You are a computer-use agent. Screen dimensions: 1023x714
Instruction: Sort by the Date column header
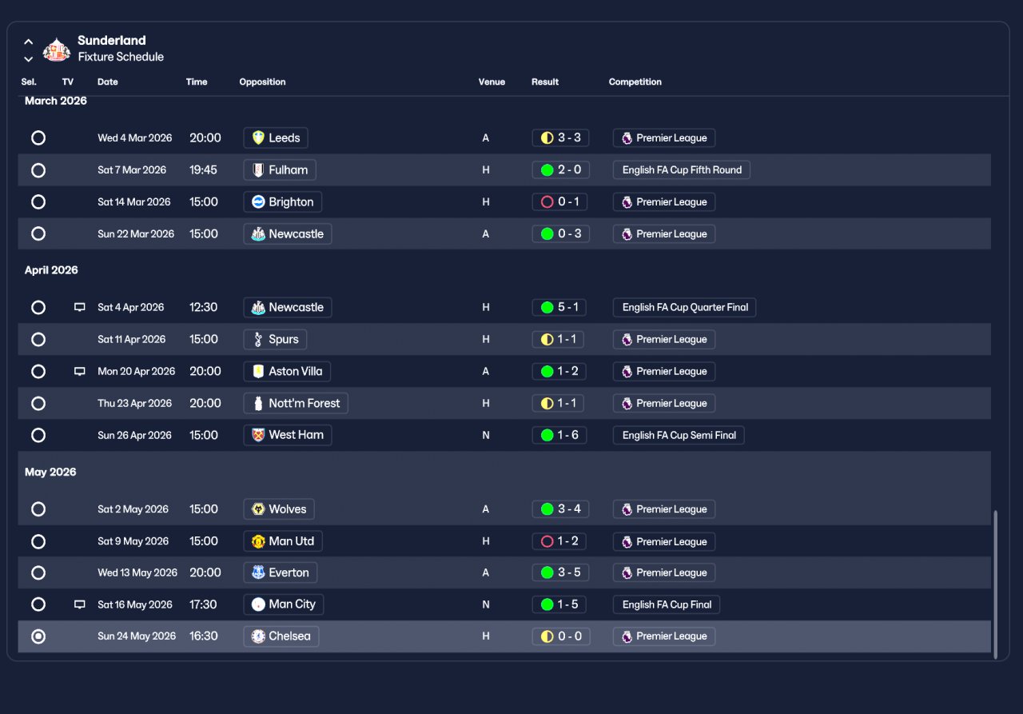pyautogui.click(x=107, y=82)
